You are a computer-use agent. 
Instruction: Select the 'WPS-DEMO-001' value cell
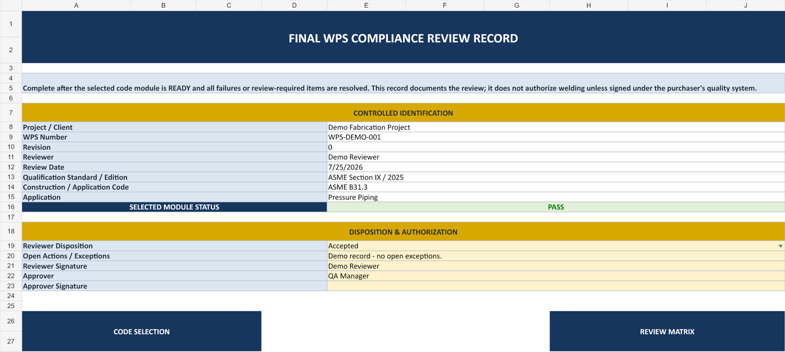click(556, 137)
